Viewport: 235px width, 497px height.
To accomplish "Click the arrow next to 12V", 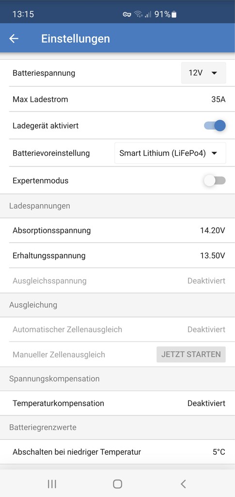I will (214, 73).
